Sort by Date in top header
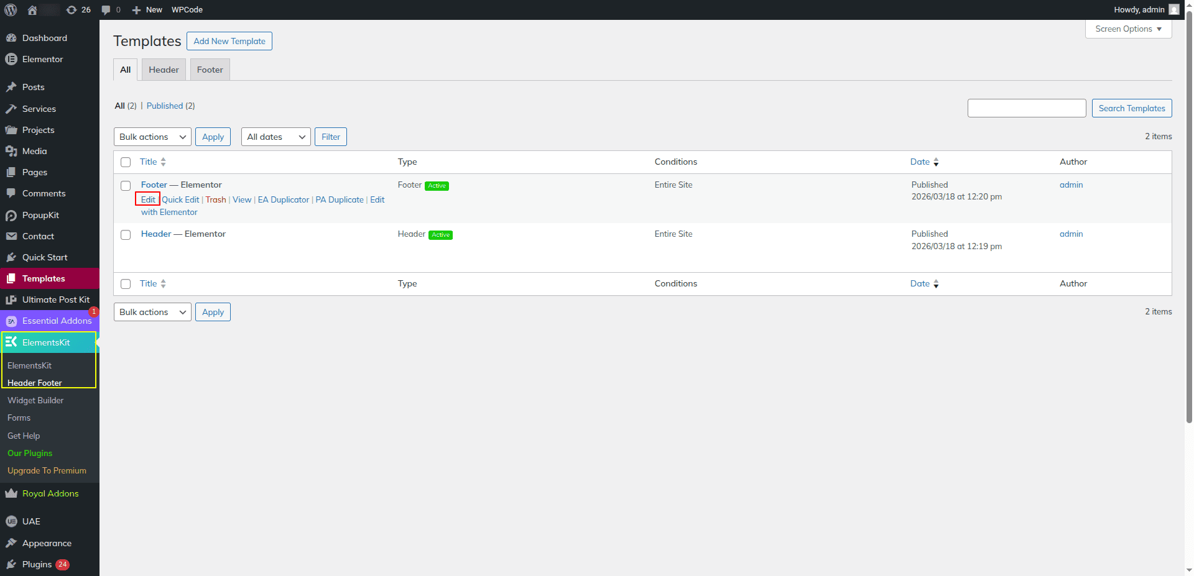This screenshot has width=1194, height=576. (925, 162)
